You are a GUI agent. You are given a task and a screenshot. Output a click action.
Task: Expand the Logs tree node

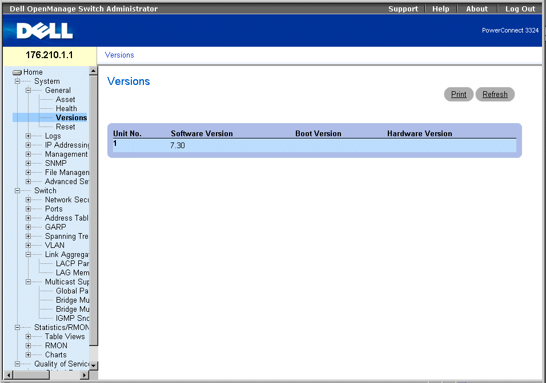pyautogui.click(x=28, y=136)
